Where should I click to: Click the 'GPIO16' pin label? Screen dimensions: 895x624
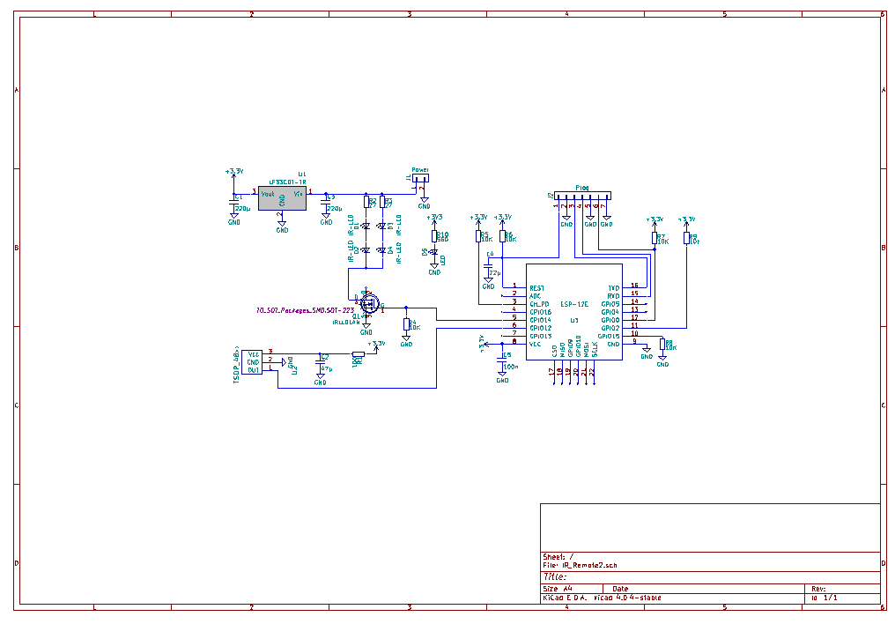pyautogui.click(x=541, y=312)
